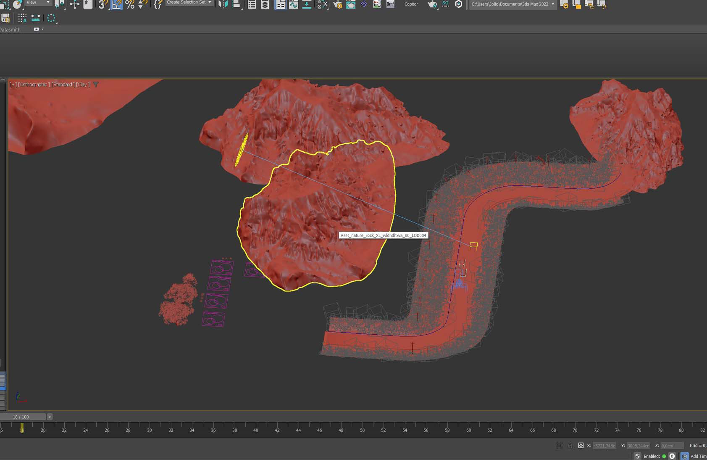Image resolution: width=707 pixels, height=460 pixels.
Task: Click the last project toolbar icon
Action: [602, 5]
